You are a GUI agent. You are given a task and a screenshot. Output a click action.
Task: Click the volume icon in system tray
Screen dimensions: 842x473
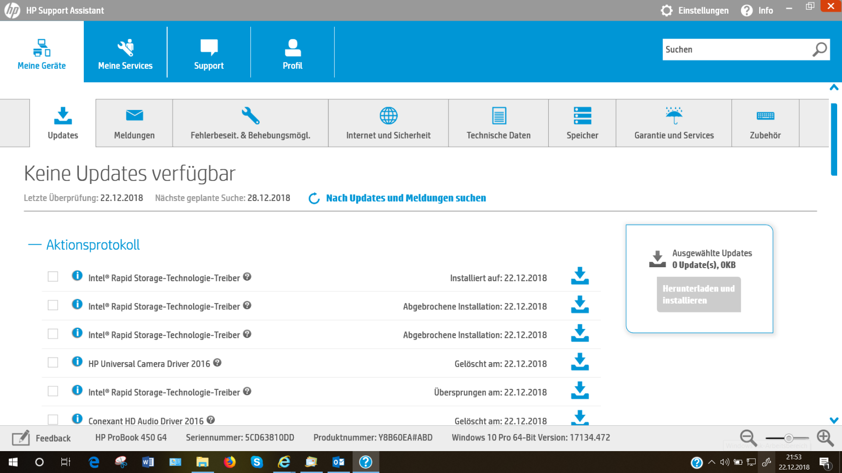pos(725,462)
